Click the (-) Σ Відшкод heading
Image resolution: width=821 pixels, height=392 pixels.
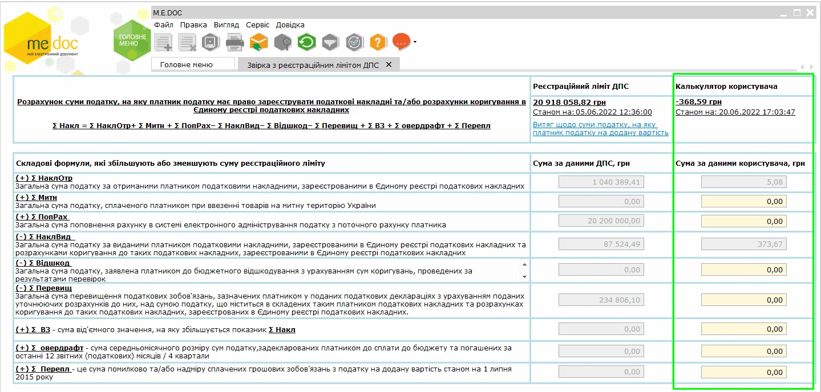(43, 263)
